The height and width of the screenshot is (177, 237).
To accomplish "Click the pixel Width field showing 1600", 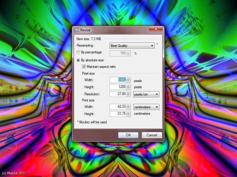I will point(118,80).
